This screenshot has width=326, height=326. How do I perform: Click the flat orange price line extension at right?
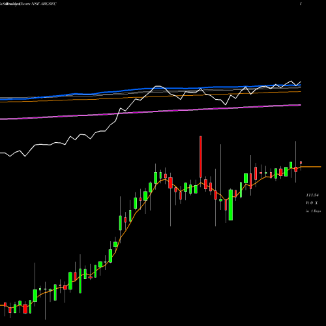click(311, 167)
